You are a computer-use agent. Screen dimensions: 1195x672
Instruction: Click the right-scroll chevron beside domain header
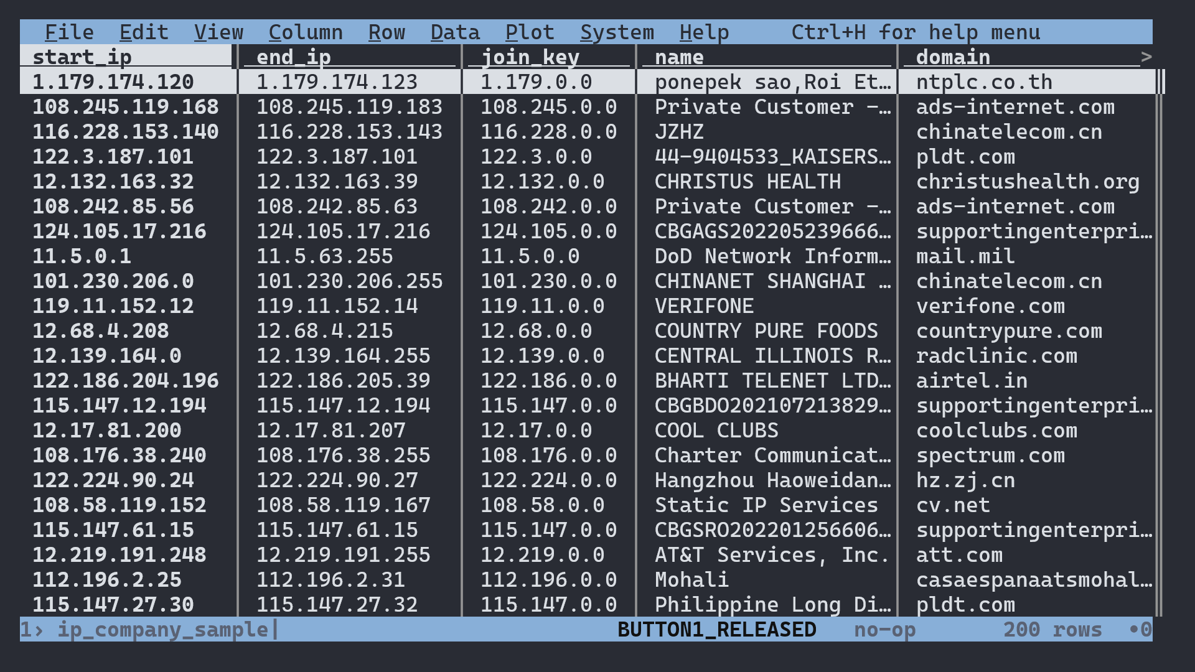[x=1147, y=57]
